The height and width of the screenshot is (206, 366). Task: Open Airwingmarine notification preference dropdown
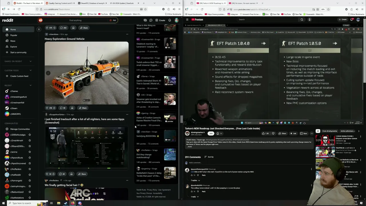(x=219, y=133)
